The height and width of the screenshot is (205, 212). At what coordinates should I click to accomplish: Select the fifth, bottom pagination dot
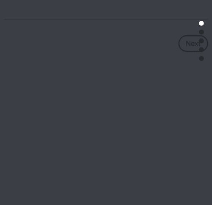201,58
